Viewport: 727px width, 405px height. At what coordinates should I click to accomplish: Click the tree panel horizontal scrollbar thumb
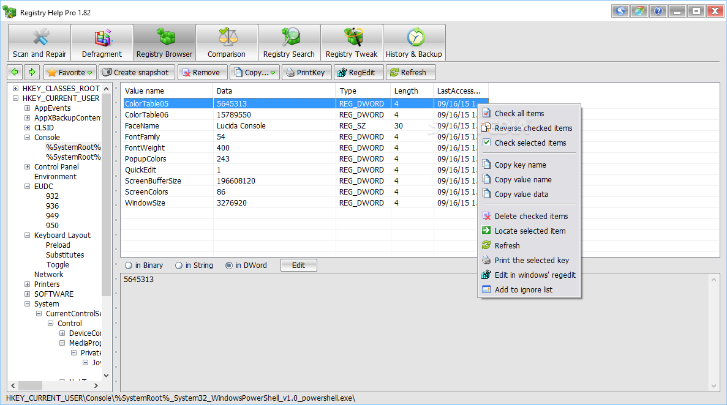pyautogui.click(x=30, y=385)
